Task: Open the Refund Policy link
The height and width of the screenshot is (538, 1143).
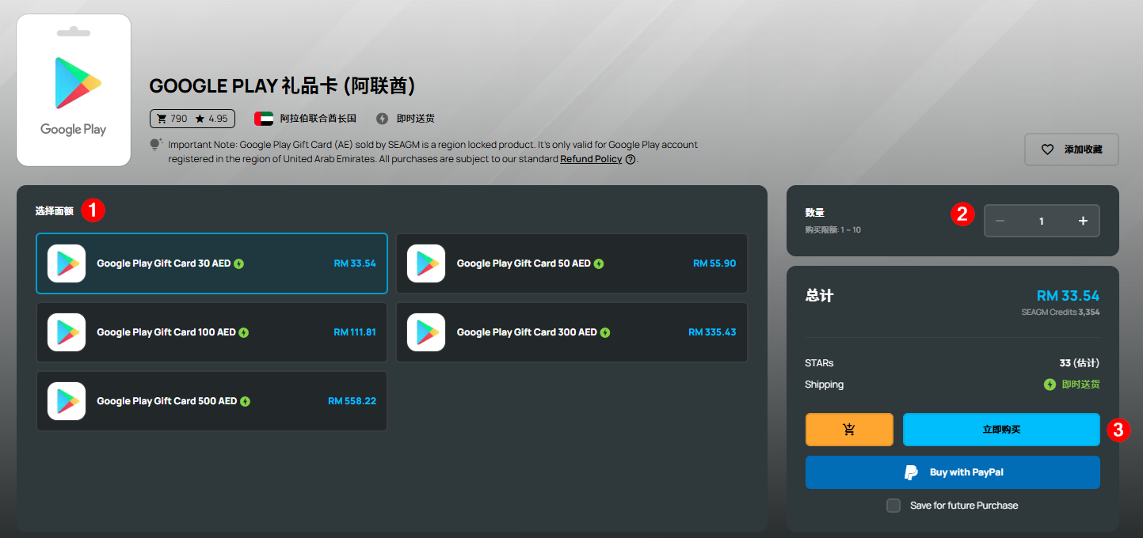Action: [591, 159]
